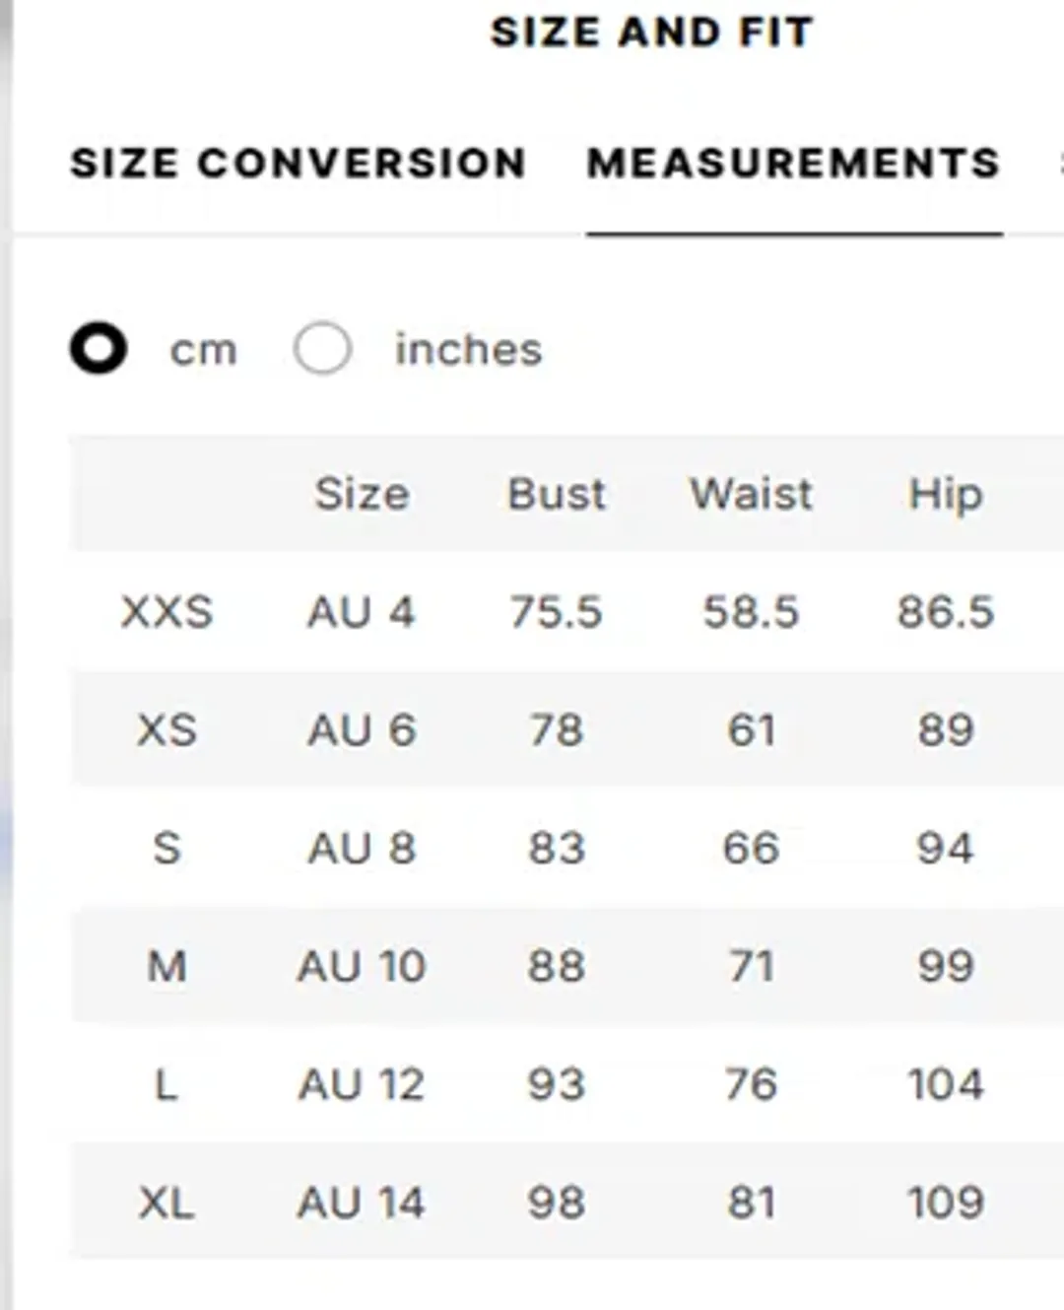This screenshot has width=1064, height=1310.
Task: Click the Hip column header
Action: (x=945, y=495)
